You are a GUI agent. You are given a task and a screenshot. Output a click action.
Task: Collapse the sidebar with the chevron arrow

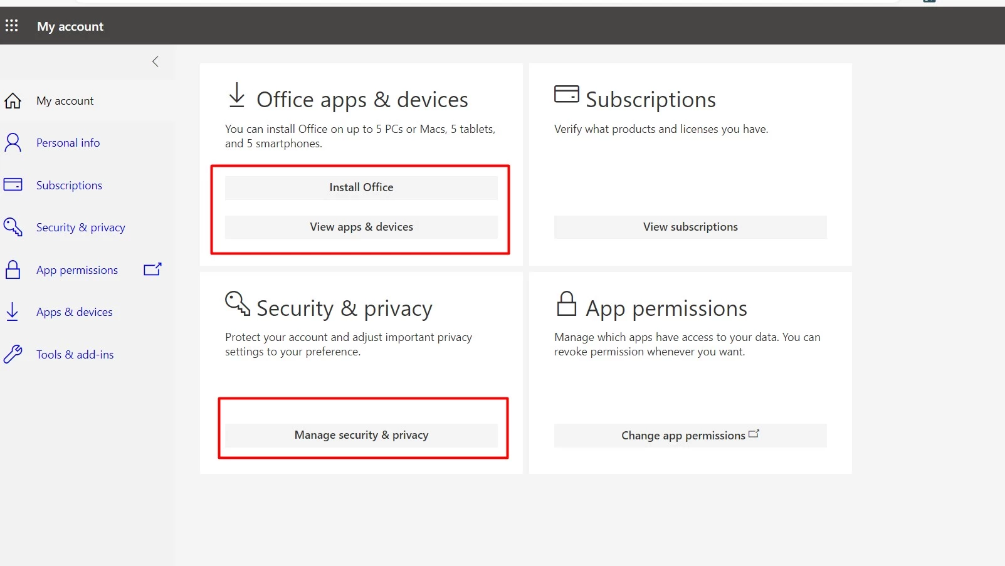155,61
